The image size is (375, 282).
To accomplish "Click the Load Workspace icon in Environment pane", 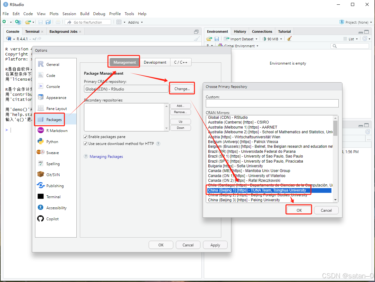I will click(209, 39).
